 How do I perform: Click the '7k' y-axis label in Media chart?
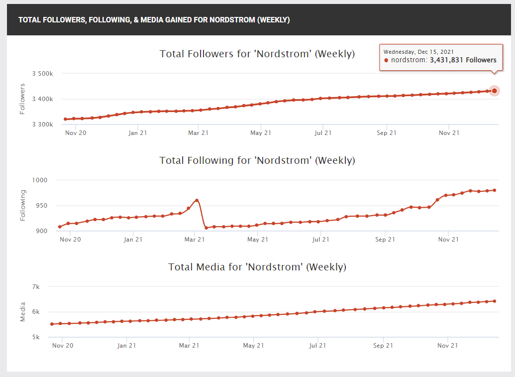pos(36,287)
